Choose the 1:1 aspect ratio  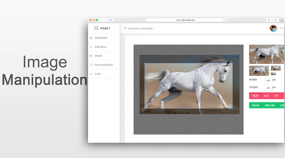(x=276, y=96)
